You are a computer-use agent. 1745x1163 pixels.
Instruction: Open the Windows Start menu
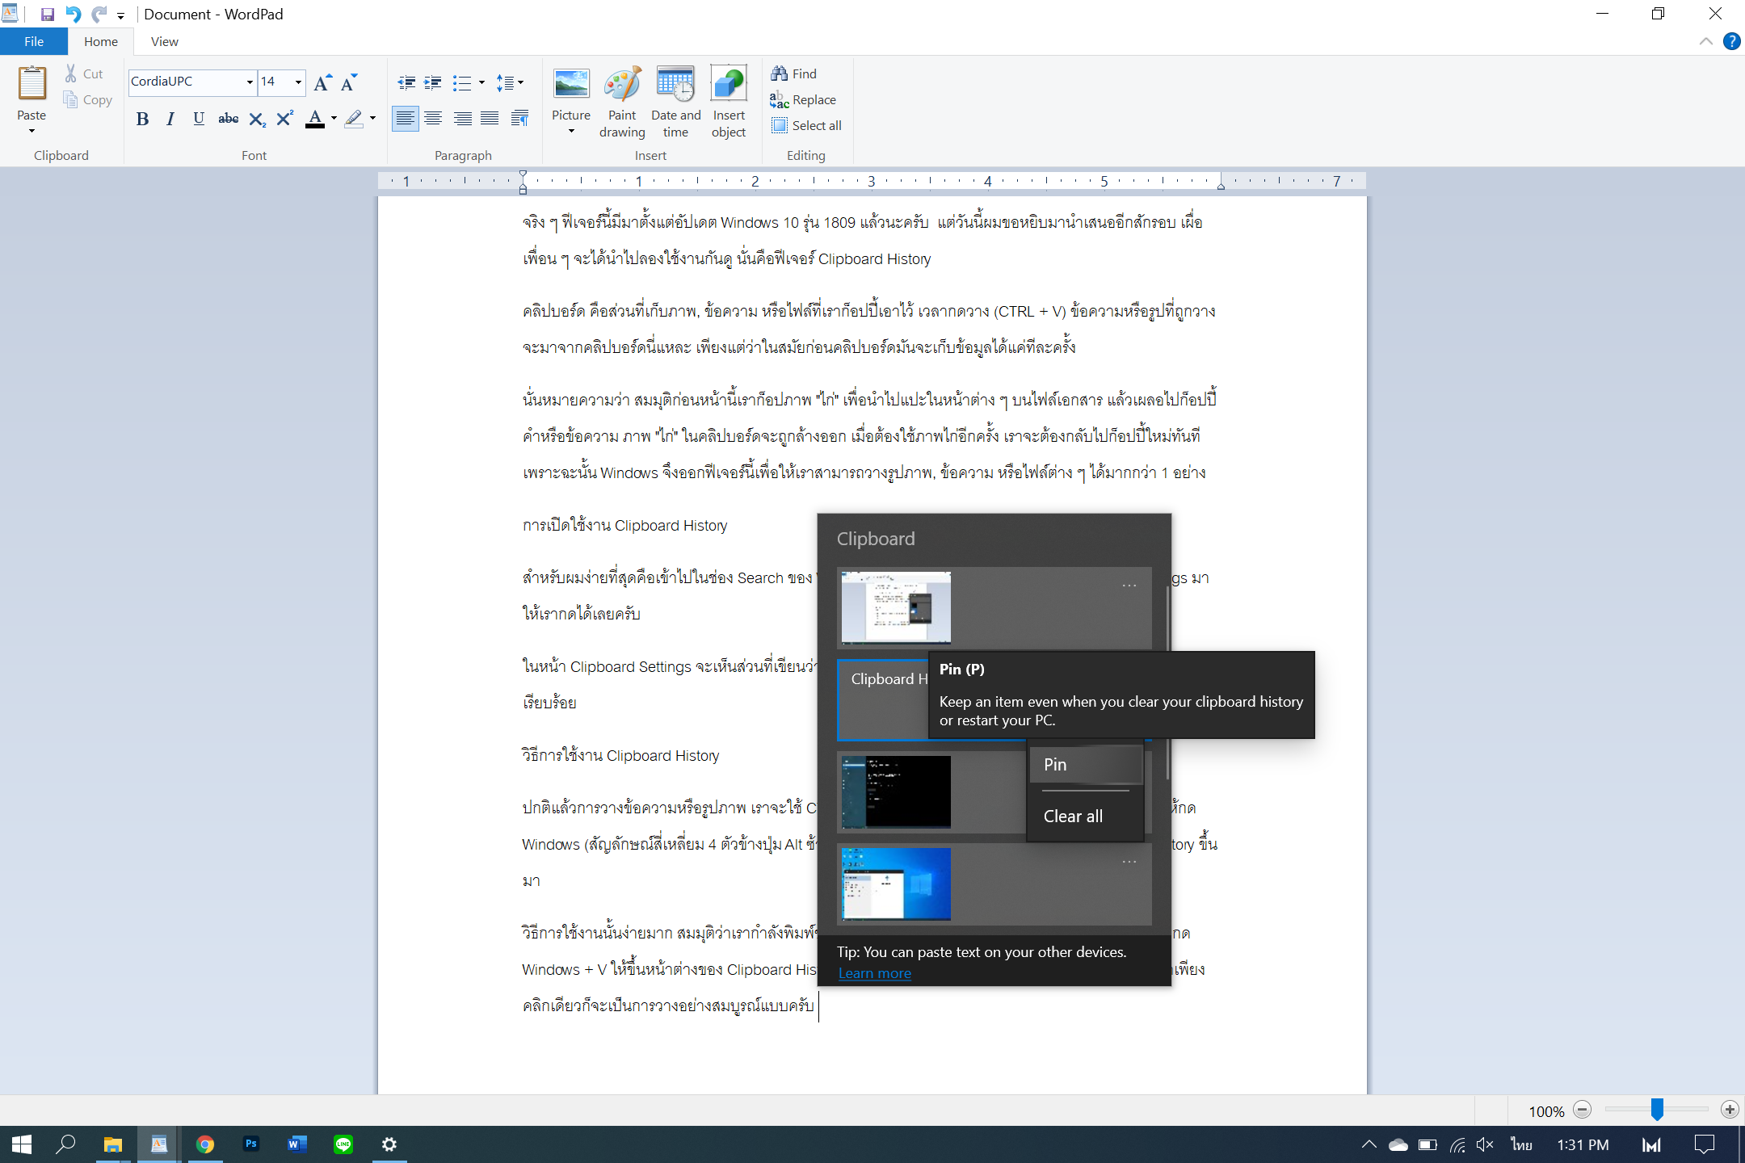click(22, 1144)
